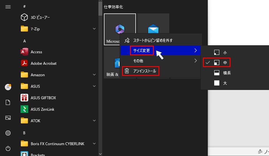The width and height of the screenshot is (269, 156).
Task: Click the ASUS ZenLink label
Action: click(42, 109)
